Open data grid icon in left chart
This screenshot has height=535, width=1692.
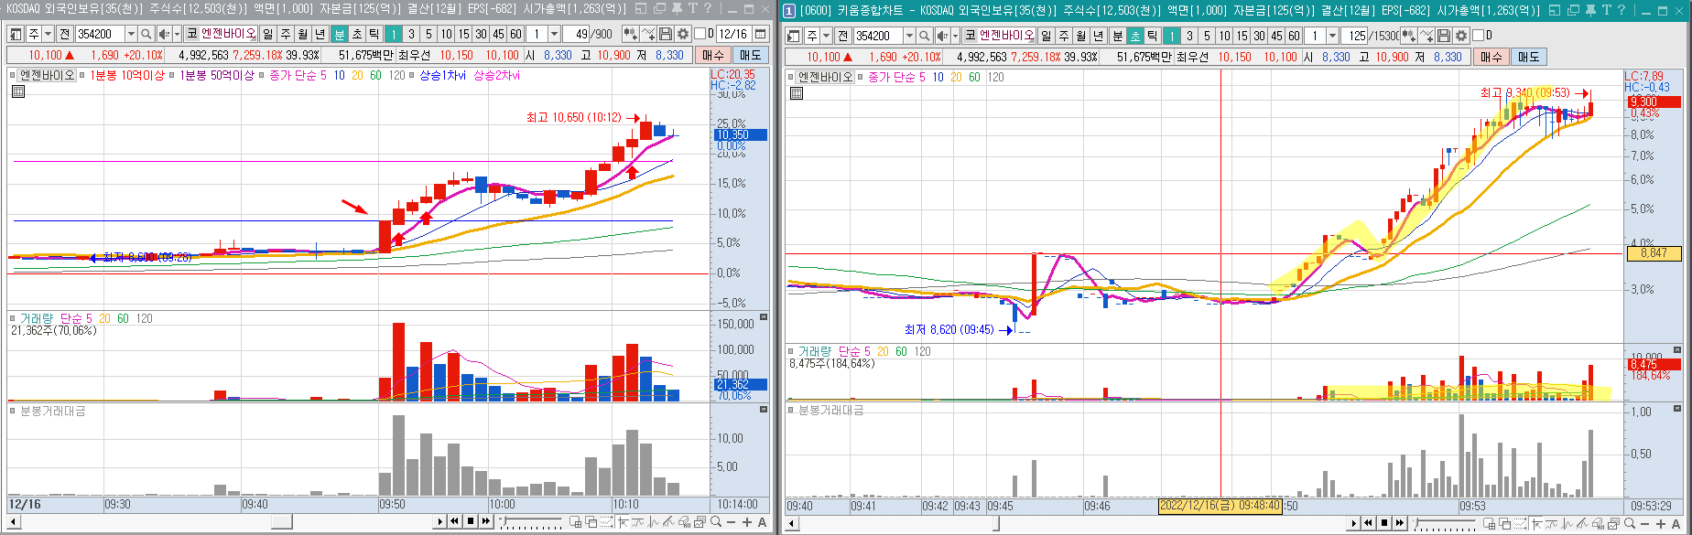click(18, 91)
